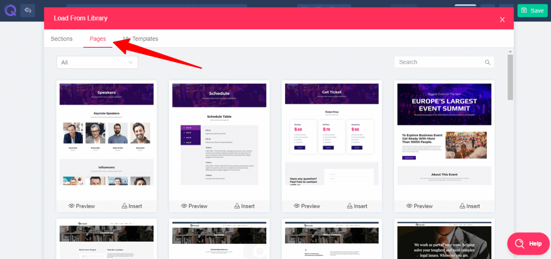The image size is (551, 259).
Task: Preview the Schedule page template
Action: 194,206
